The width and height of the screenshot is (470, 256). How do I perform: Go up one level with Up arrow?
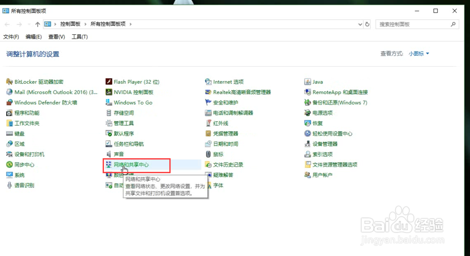(x=37, y=24)
